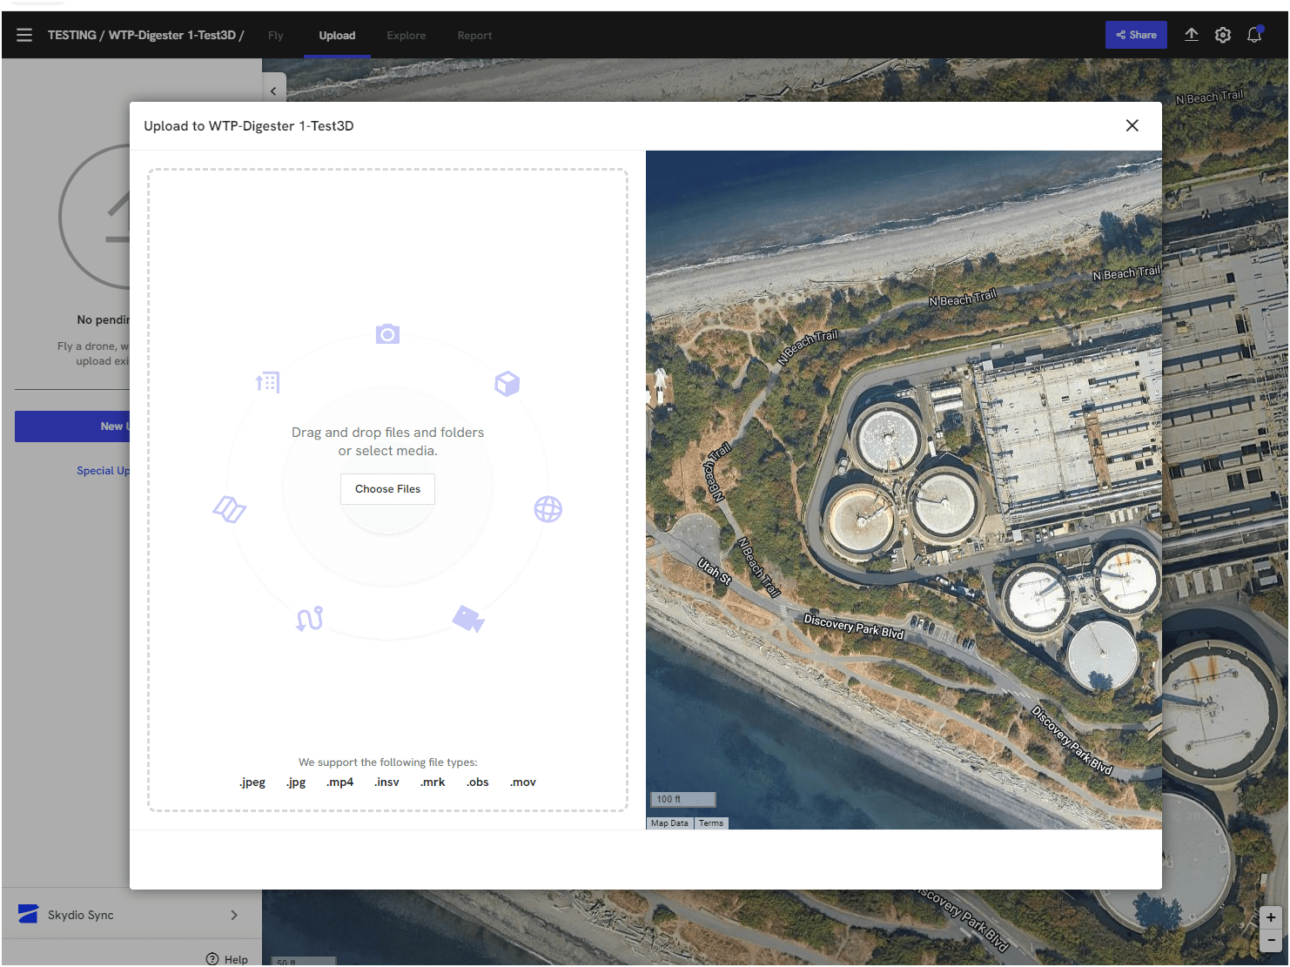The height and width of the screenshot is (967, 1290).
Task: Click the building elevation icon
Action: pyautogui.click(x=268, y=382)
